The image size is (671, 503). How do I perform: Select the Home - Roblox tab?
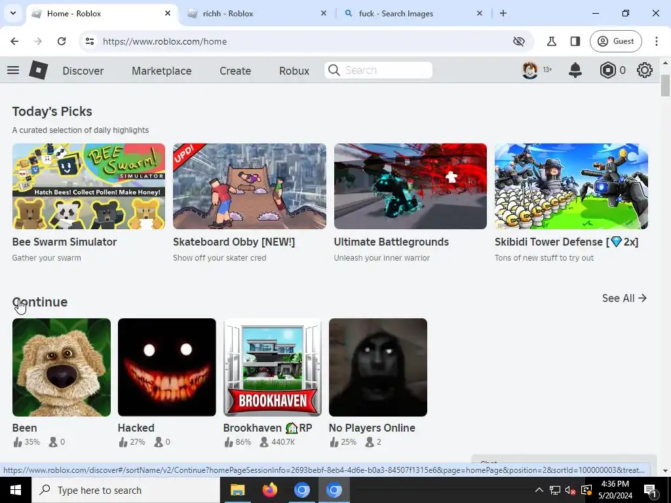(102, 14)
